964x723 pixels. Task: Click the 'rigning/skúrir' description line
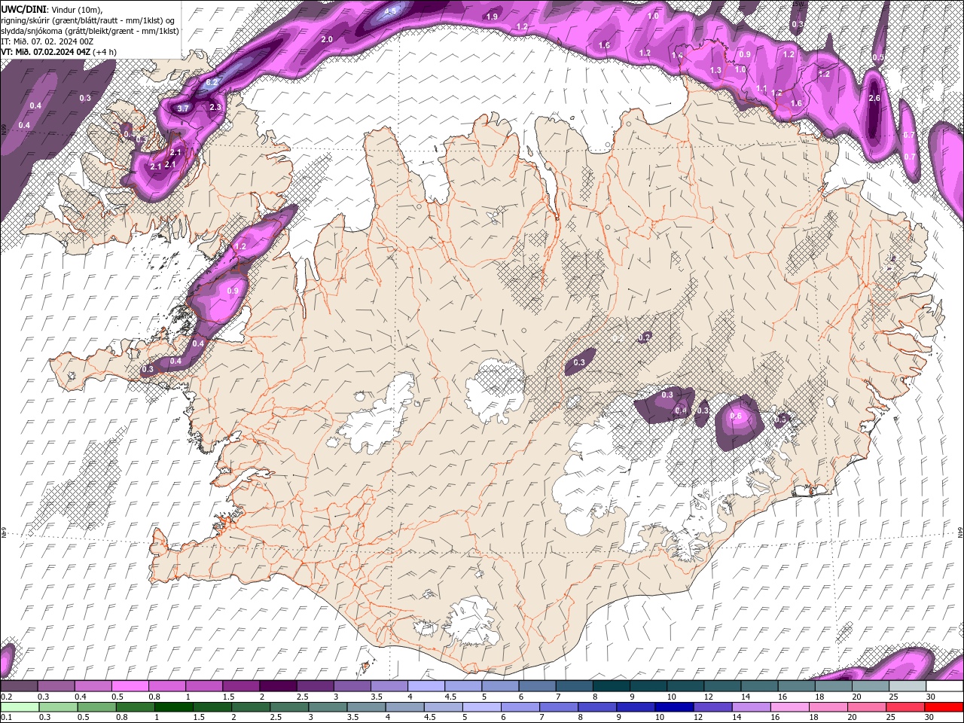click(90, 20)
